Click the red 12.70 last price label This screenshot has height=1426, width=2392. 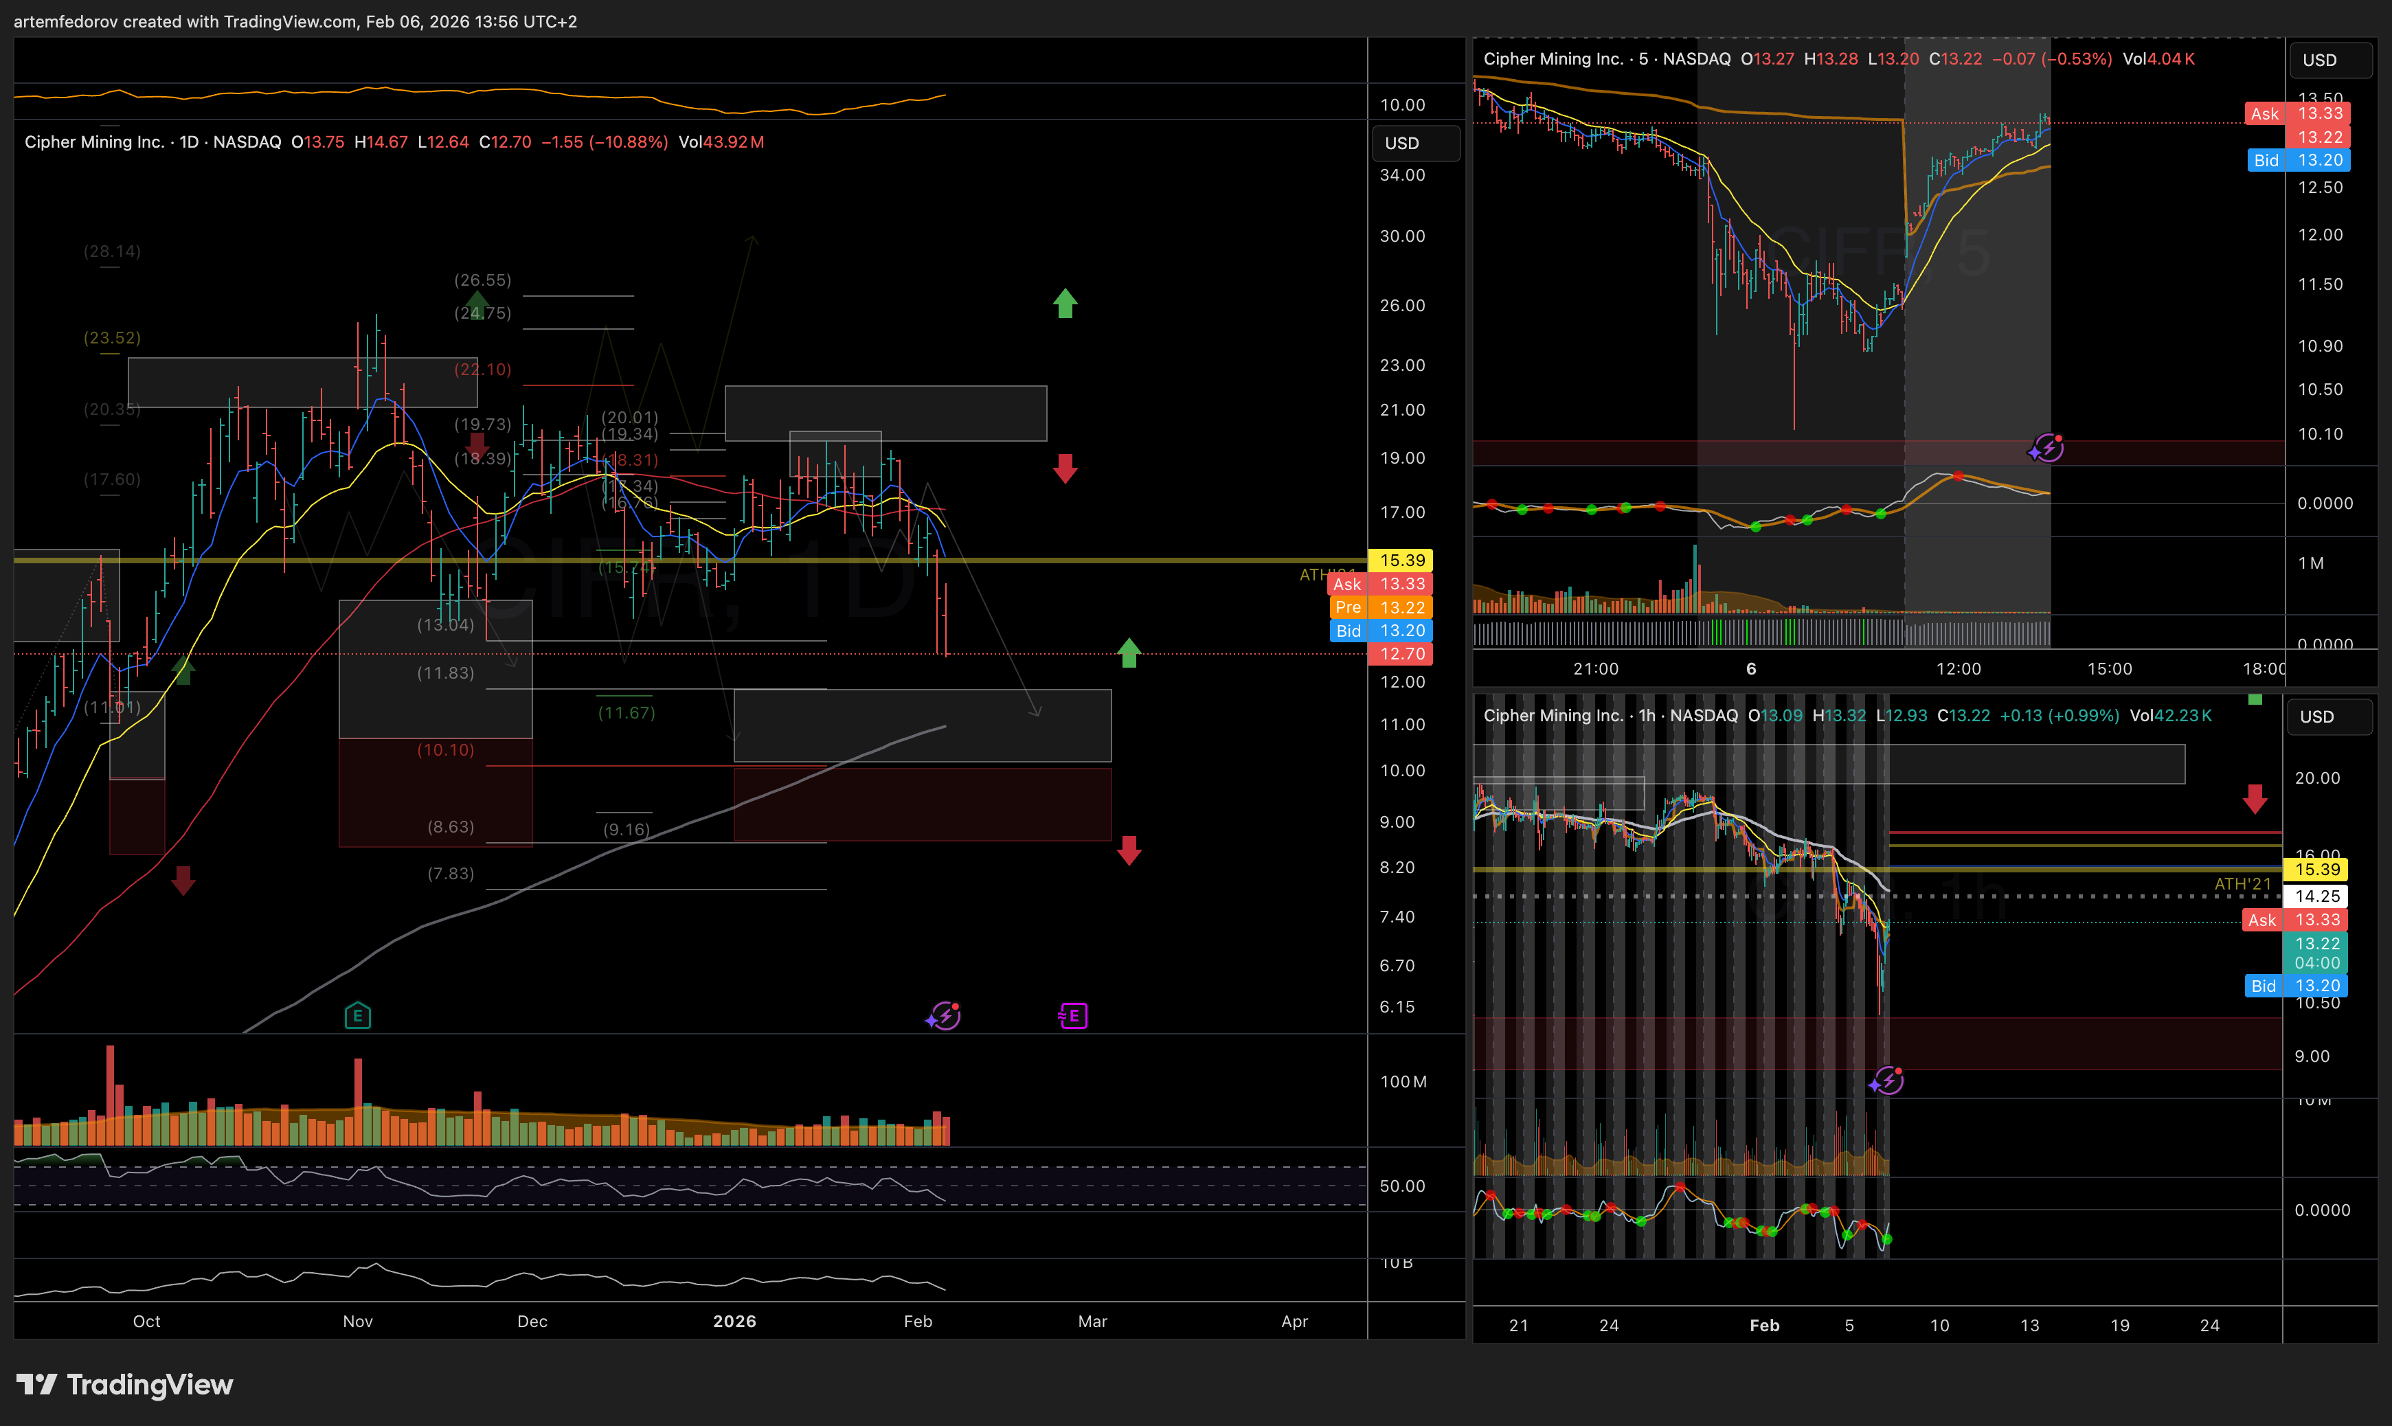pos(1402,653)
